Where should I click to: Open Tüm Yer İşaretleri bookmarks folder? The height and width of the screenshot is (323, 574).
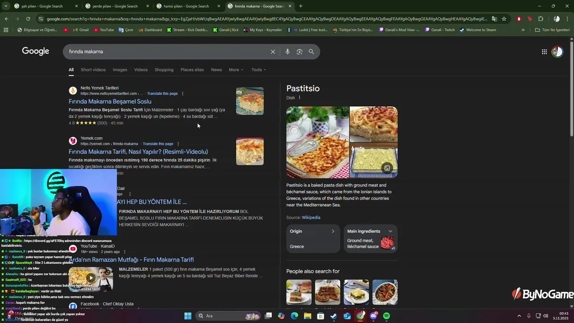[x=552, y=30]
